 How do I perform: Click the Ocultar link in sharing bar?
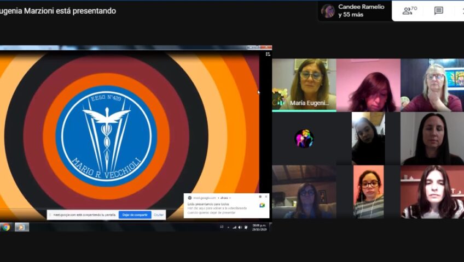[159, 215]
